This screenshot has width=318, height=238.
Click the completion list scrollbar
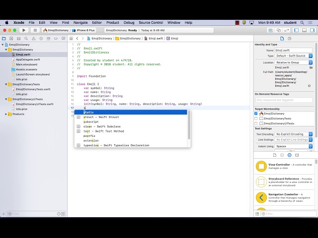[189, 125]
